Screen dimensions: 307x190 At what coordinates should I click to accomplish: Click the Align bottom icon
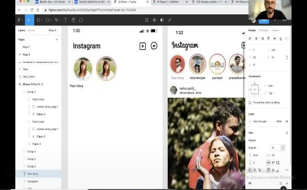[x=280, y=39]
